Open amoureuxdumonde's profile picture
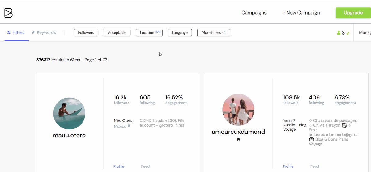This screenshot has height=172, width=371. tap(238, 110)
